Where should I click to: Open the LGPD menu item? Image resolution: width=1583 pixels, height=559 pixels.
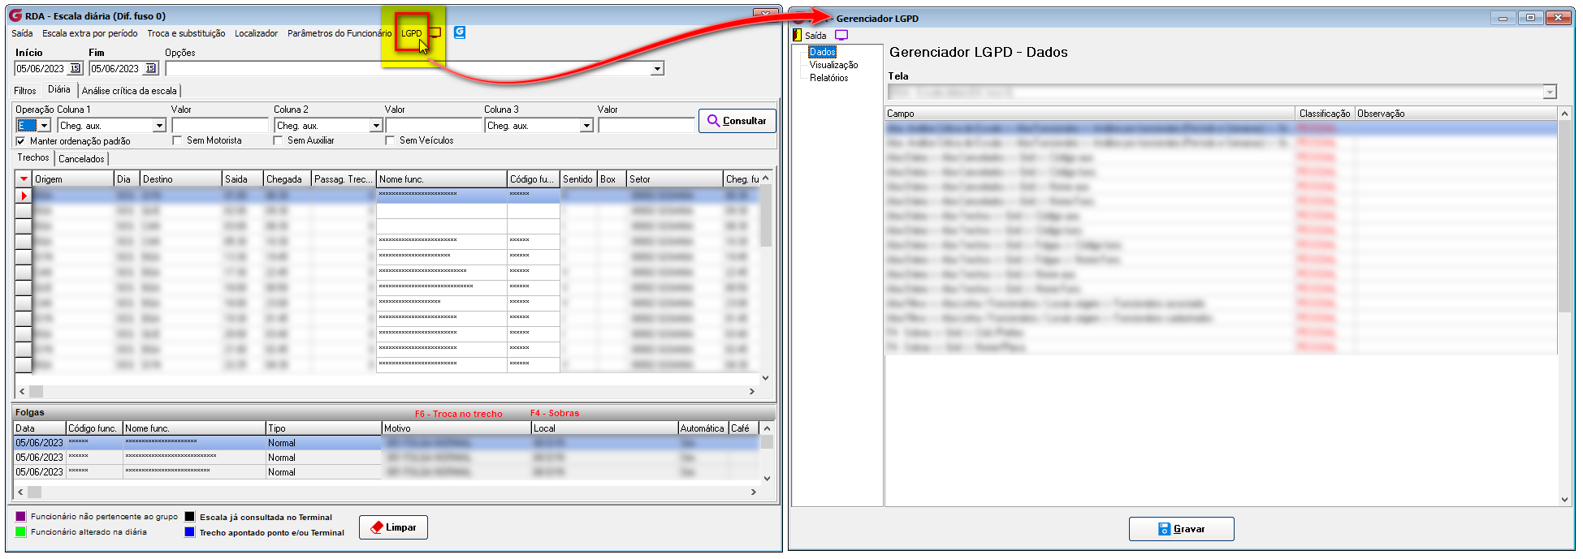412,33
